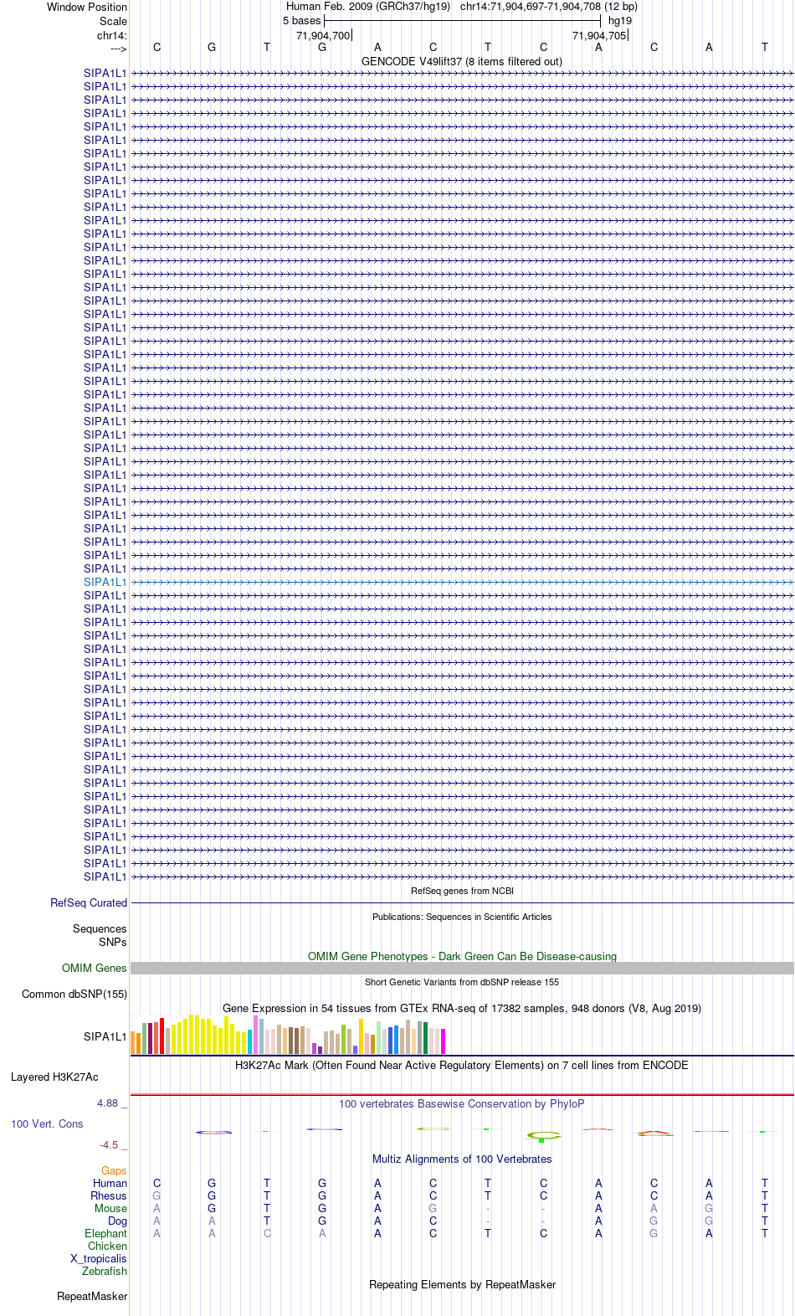Screen dimensions: 795x1316
Task: Open Publications: Sequences in Scientific Articles title
Action: pos(462,917)
